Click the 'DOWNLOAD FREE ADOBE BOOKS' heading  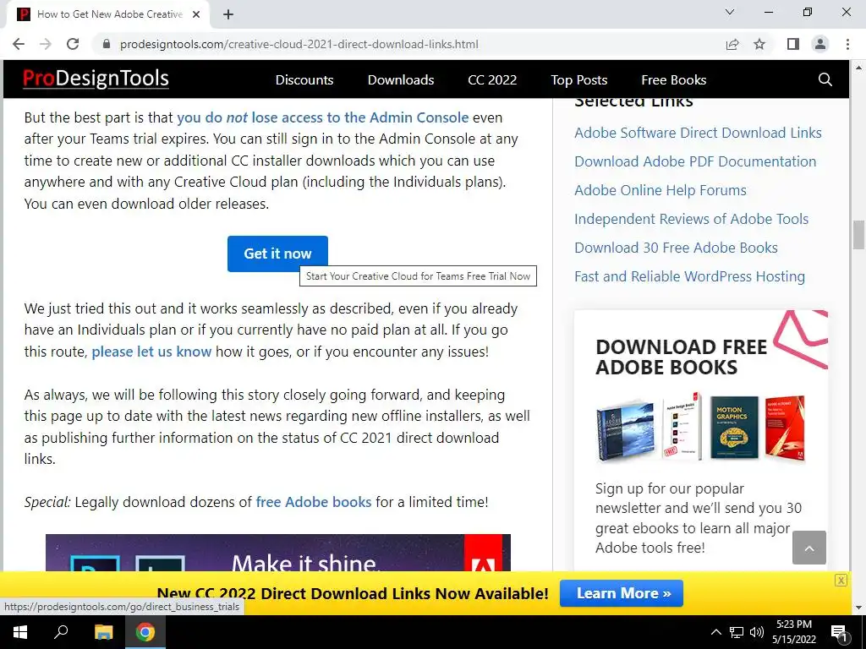[681, 357]
